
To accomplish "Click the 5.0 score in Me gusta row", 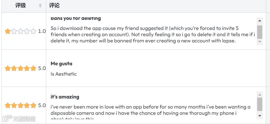I will click(42, 68).
